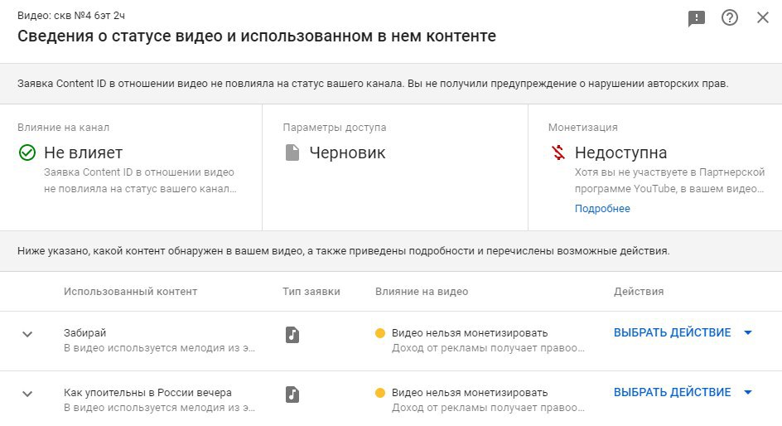Click the draft document icon beside Черновик
782x426 pixels.
[292, 152]
